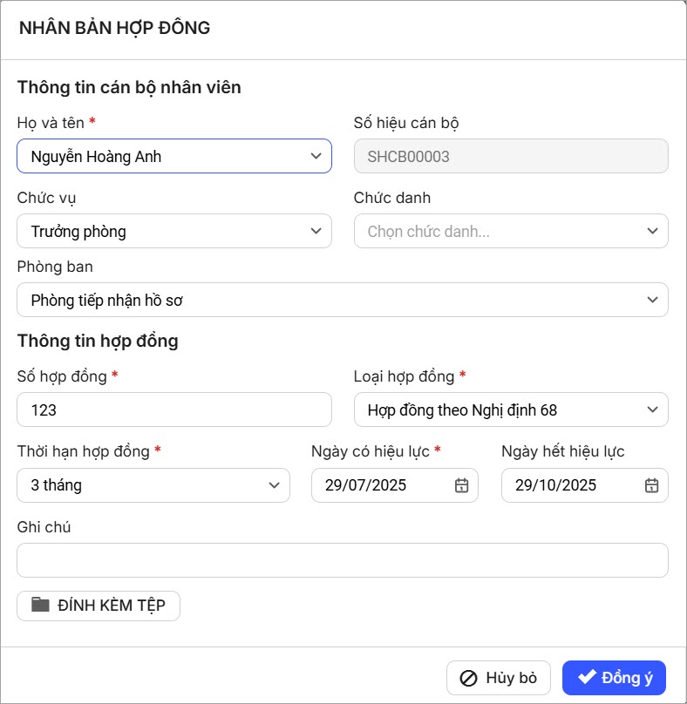Screen dimensions: 687x704
Task: Confirm with the Đồng ý button
Action: pos(614,678)
